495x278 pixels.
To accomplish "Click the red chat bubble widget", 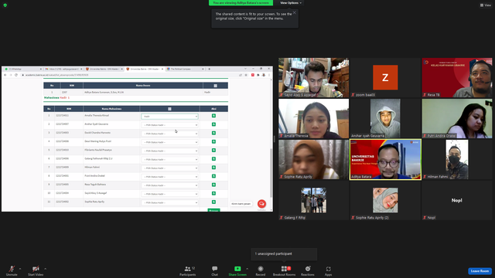I will tap(261, 204).
